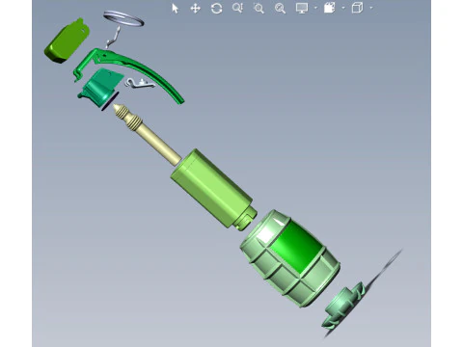Open the display settings dropdown arrow
This screenshot has width=463, height=347.
tap(315, 8)
